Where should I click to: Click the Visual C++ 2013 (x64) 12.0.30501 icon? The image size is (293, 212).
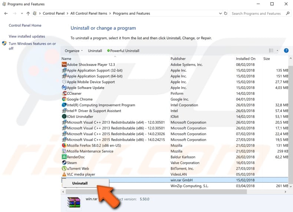point(64,122)
